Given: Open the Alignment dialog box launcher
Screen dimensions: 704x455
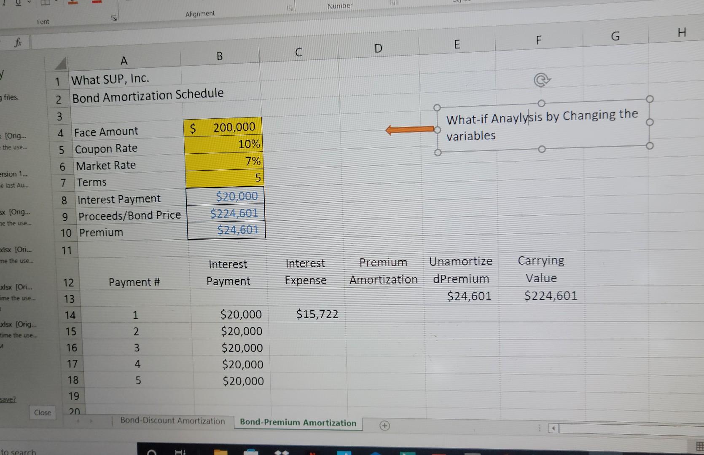Looking at the screenshot, I should [x=290, y=8].
